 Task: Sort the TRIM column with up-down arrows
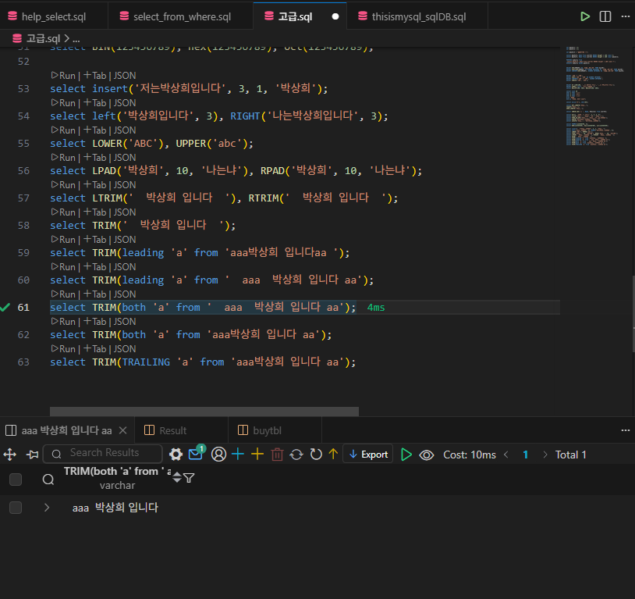(x=177, y=478)
